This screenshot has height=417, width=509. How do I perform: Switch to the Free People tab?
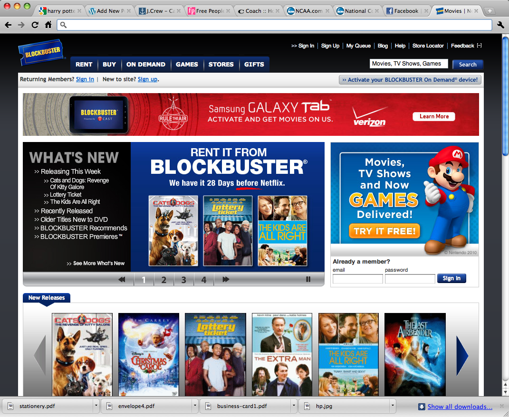[210, 11]
